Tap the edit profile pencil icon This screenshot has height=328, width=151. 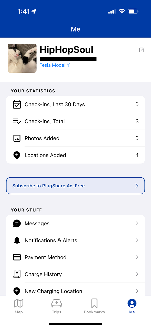(142, 50)
